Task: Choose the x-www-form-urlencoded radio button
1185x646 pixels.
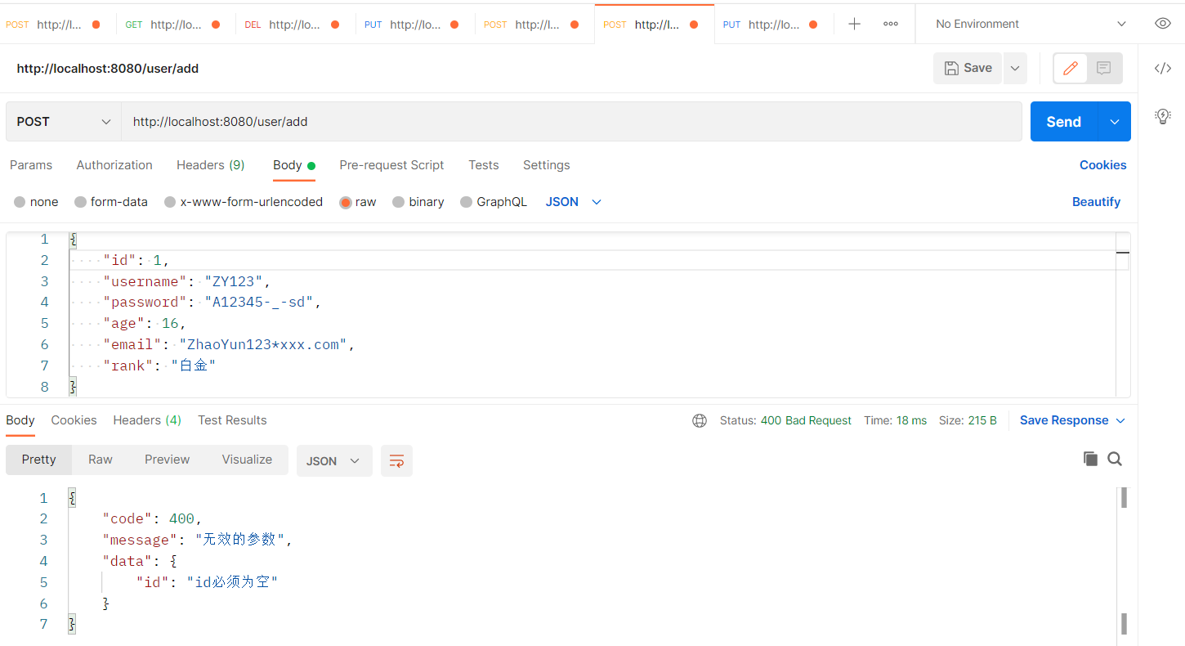Action: click(x=170, y=202)
